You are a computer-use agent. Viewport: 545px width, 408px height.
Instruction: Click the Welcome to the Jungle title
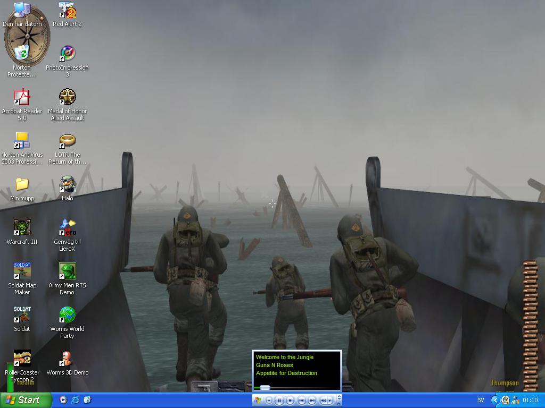click(285, 357)
